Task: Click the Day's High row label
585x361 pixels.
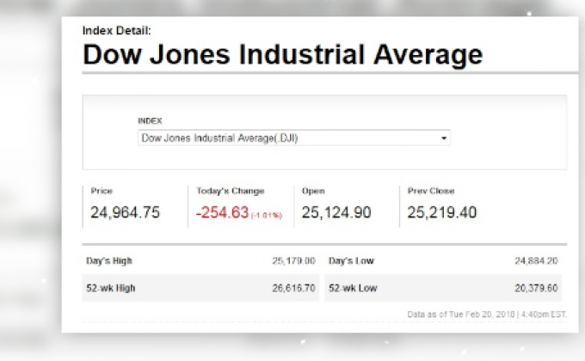Action: pos(109,260)
